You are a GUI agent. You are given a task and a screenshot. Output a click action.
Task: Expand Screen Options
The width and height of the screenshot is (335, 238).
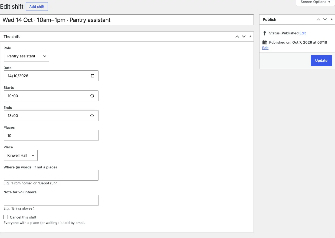coord(315,2)
